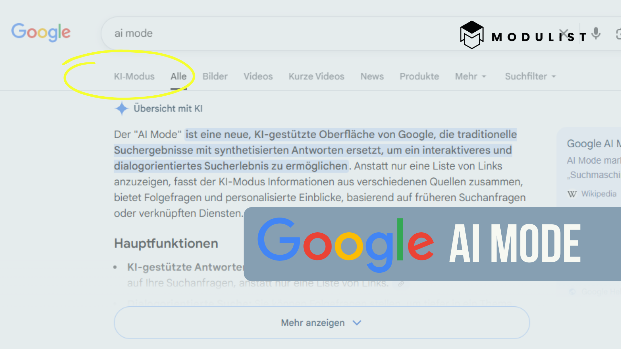
Task: Open the Mehr dropdown menu
Action: pyautogui.click(x=470, y=77)
